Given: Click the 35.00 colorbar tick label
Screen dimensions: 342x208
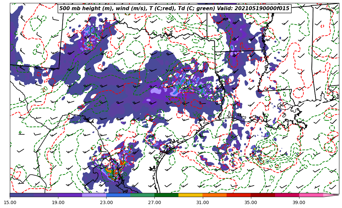Looking at the screenshot, I should (251, 203).
